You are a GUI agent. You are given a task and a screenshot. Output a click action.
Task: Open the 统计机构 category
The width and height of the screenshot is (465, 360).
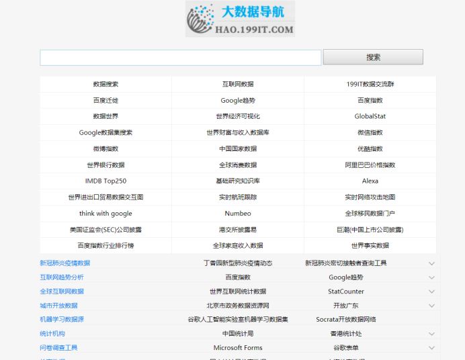point(52,334)
